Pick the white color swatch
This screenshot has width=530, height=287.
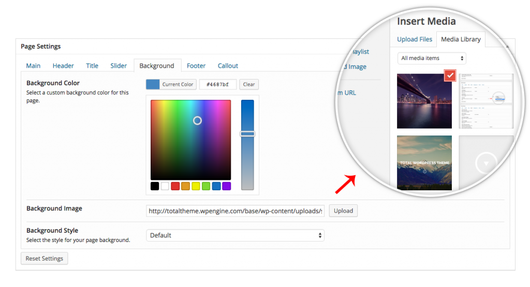(x=165, y=186)
